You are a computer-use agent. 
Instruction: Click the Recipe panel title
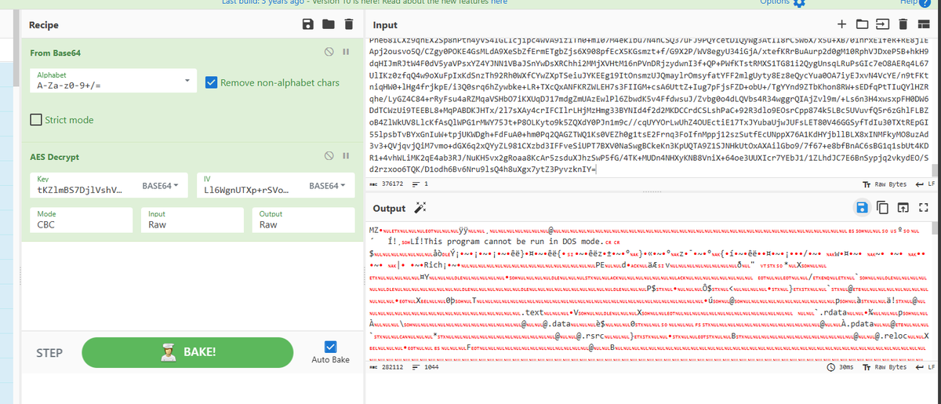click(x=44, y=25)
